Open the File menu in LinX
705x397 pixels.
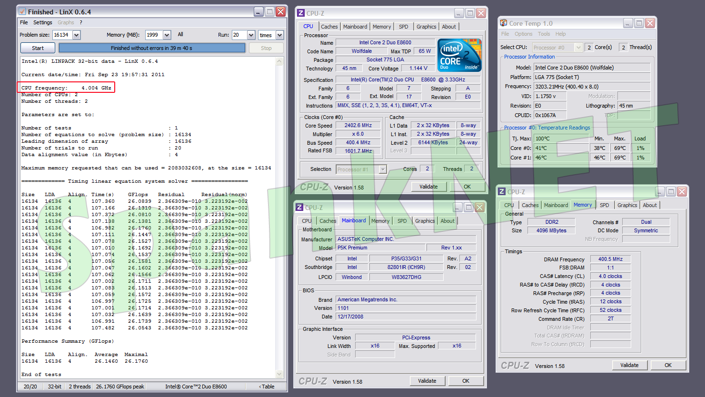pos(24,22)
